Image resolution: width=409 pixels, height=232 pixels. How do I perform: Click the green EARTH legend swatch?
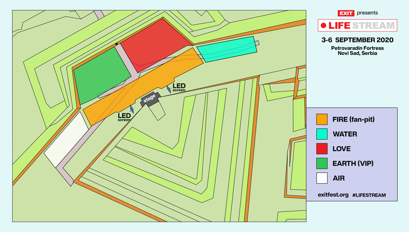coord(322,164)
